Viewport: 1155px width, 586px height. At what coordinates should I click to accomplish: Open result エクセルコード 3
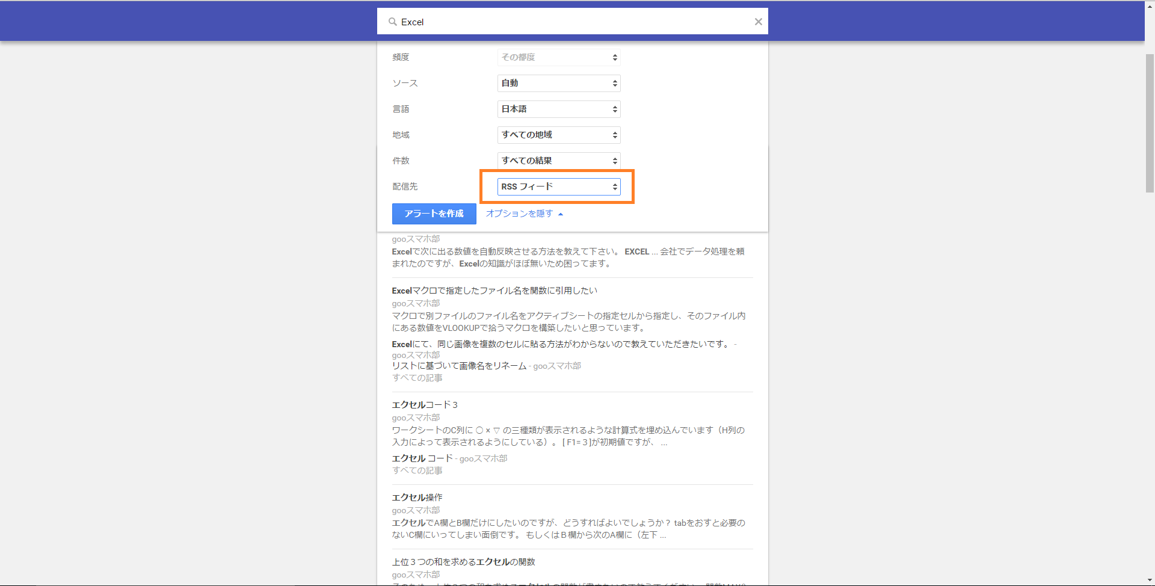click(x=425, y=405)
